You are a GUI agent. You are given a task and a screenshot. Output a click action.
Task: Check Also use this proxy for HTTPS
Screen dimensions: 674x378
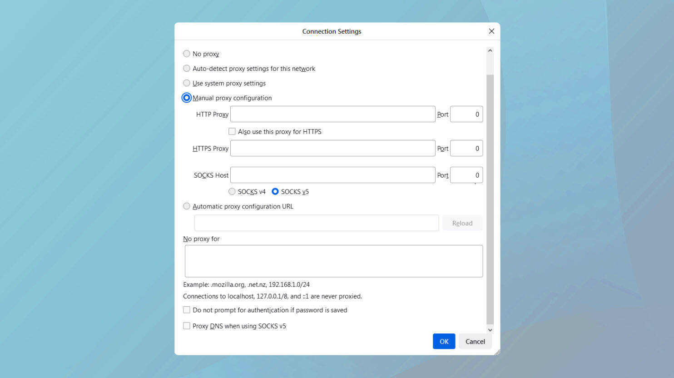click(232, 131)
